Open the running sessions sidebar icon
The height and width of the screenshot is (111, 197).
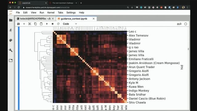11,30
